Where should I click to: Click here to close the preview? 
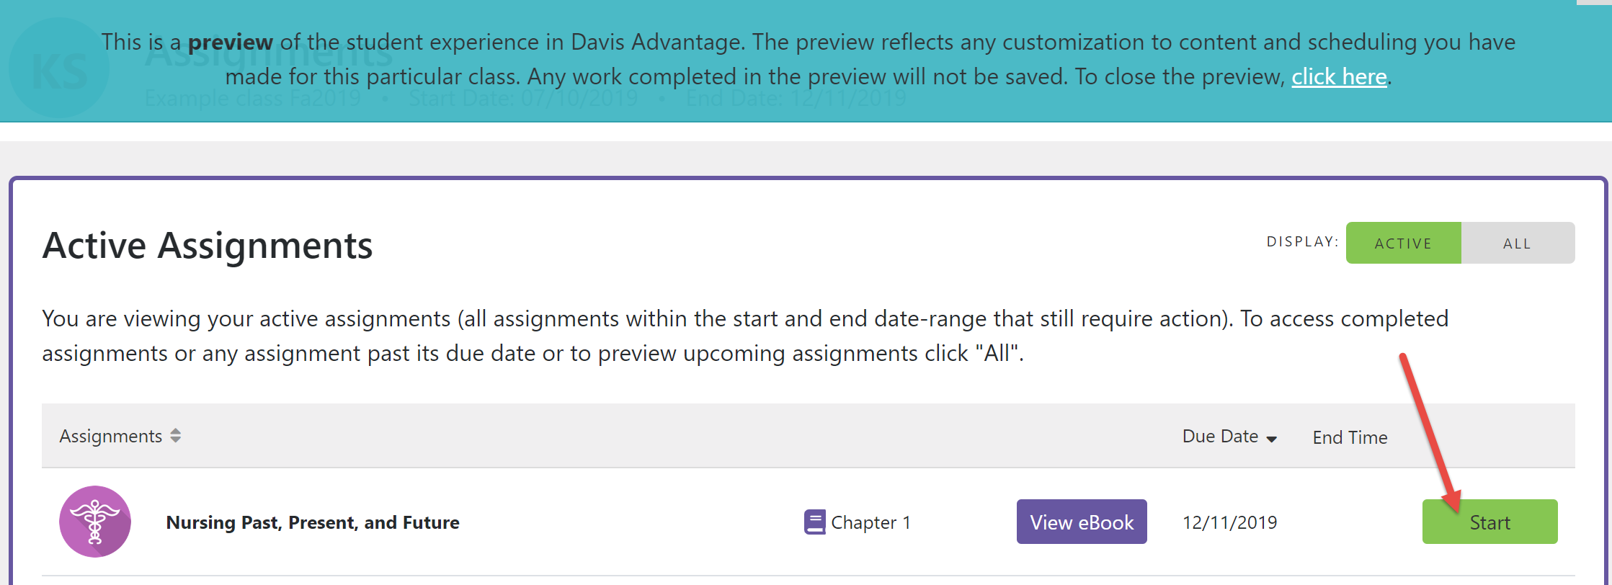[1338, 76]
